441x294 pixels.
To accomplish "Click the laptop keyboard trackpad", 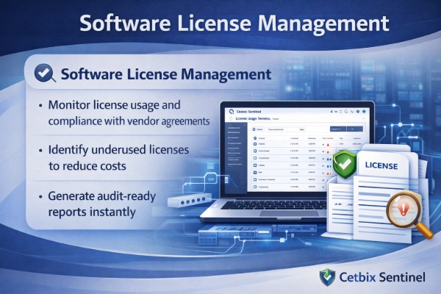I will click(289, 213).
